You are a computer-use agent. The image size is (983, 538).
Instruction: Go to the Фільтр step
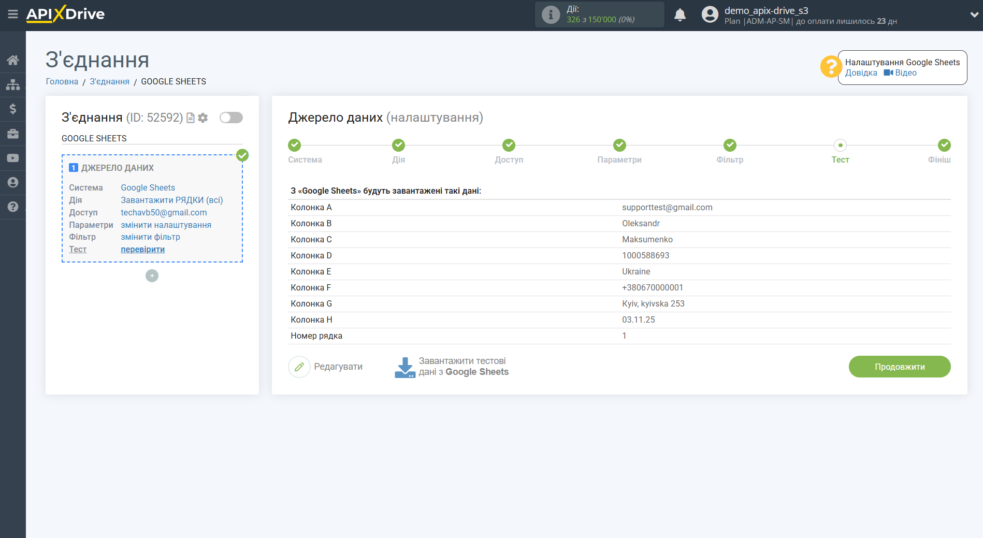[730, 146]
